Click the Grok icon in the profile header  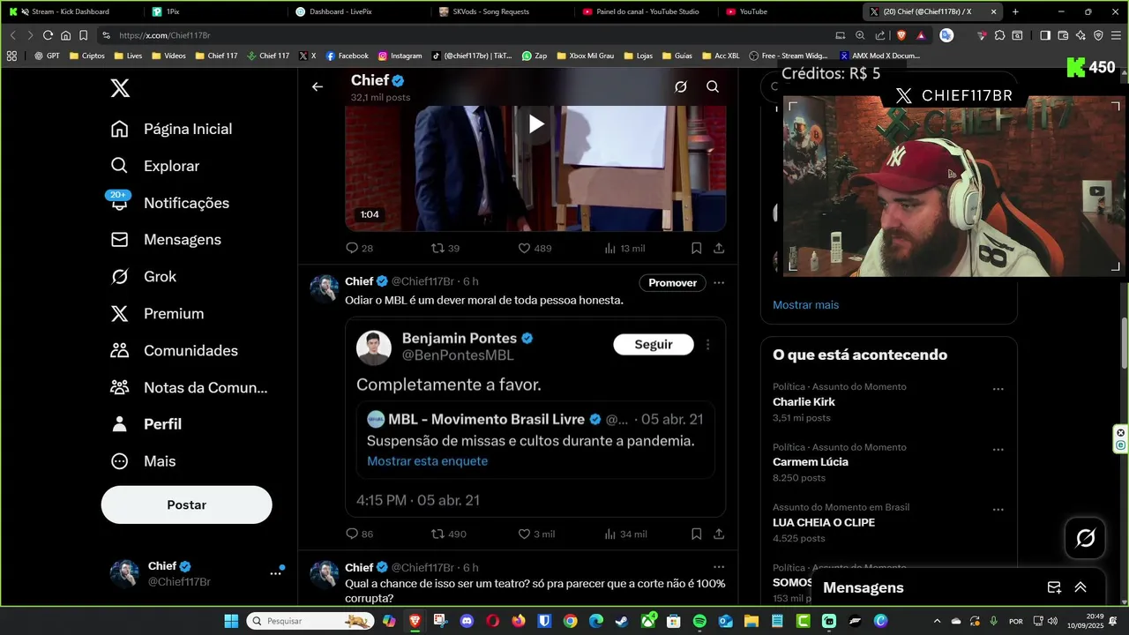tap(681, 86)
